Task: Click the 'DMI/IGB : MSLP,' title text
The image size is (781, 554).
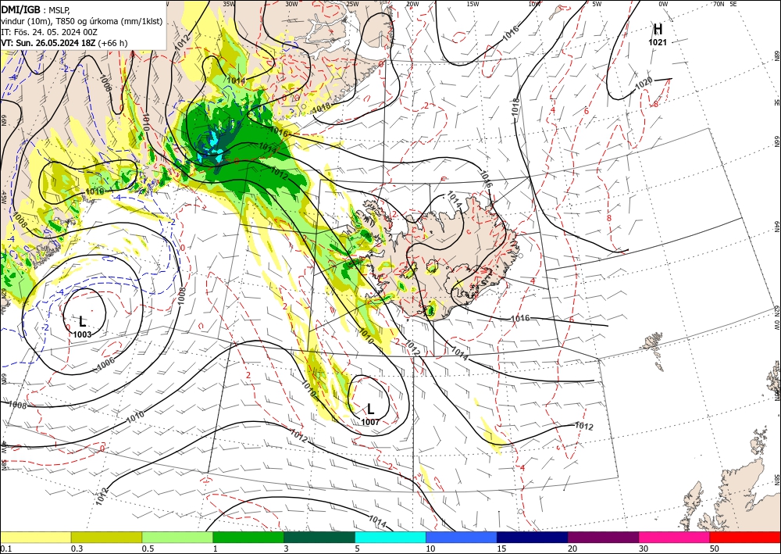Action: (x=36, y=9)
